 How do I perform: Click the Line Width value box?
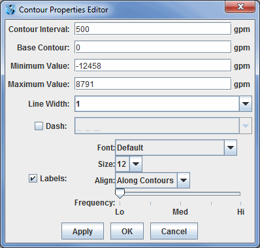pyautogui.click(x=157, y=104)
